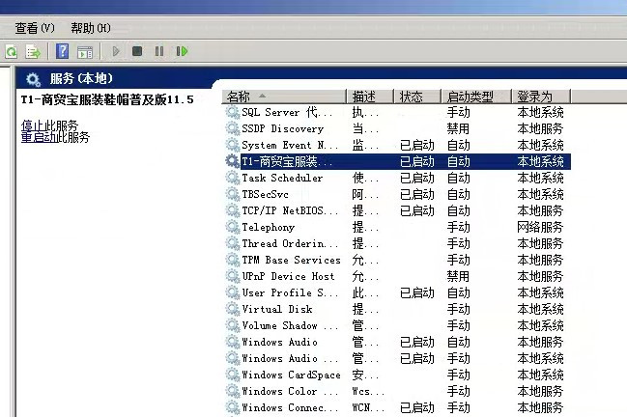Click the 重启动 link to restart this service
The width and height of the screenshot is (627, 417).
tap(39, 137)
